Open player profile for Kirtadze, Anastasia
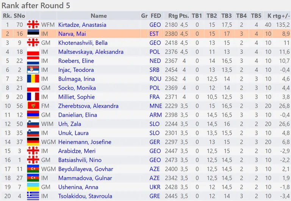 click(82, 25)
